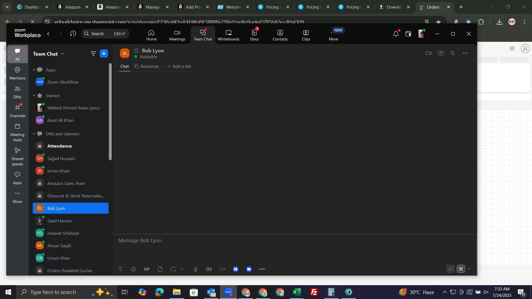Select DMs in the left sidebar

[x=17, y=92]
